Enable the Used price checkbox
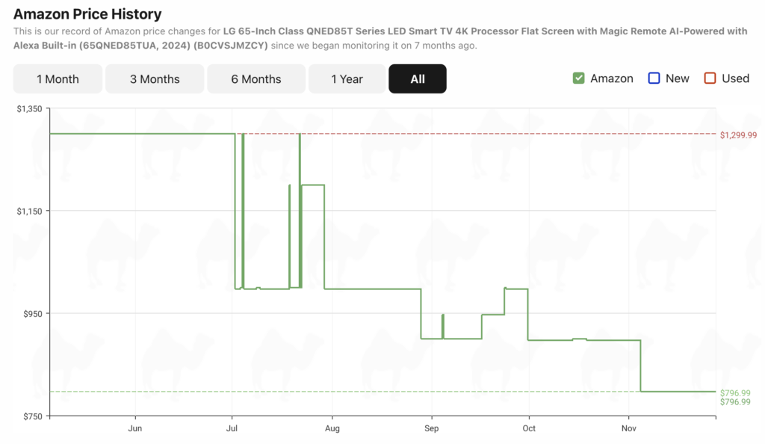The image size is (765, 444). [x=710, y=78]
